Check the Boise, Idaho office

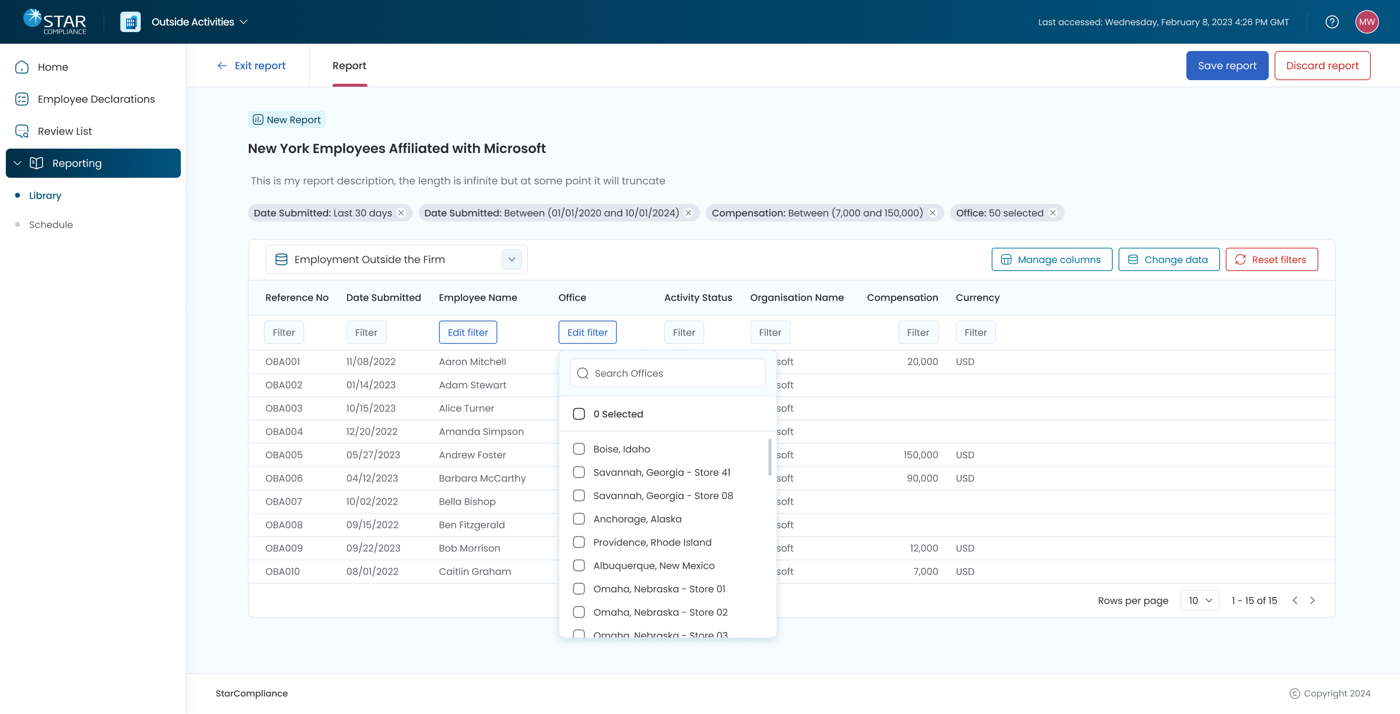coord(579,448)
